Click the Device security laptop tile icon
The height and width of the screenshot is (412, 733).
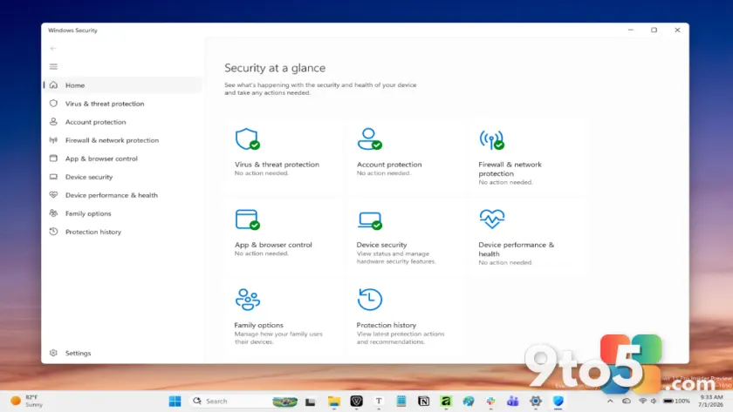369,220
